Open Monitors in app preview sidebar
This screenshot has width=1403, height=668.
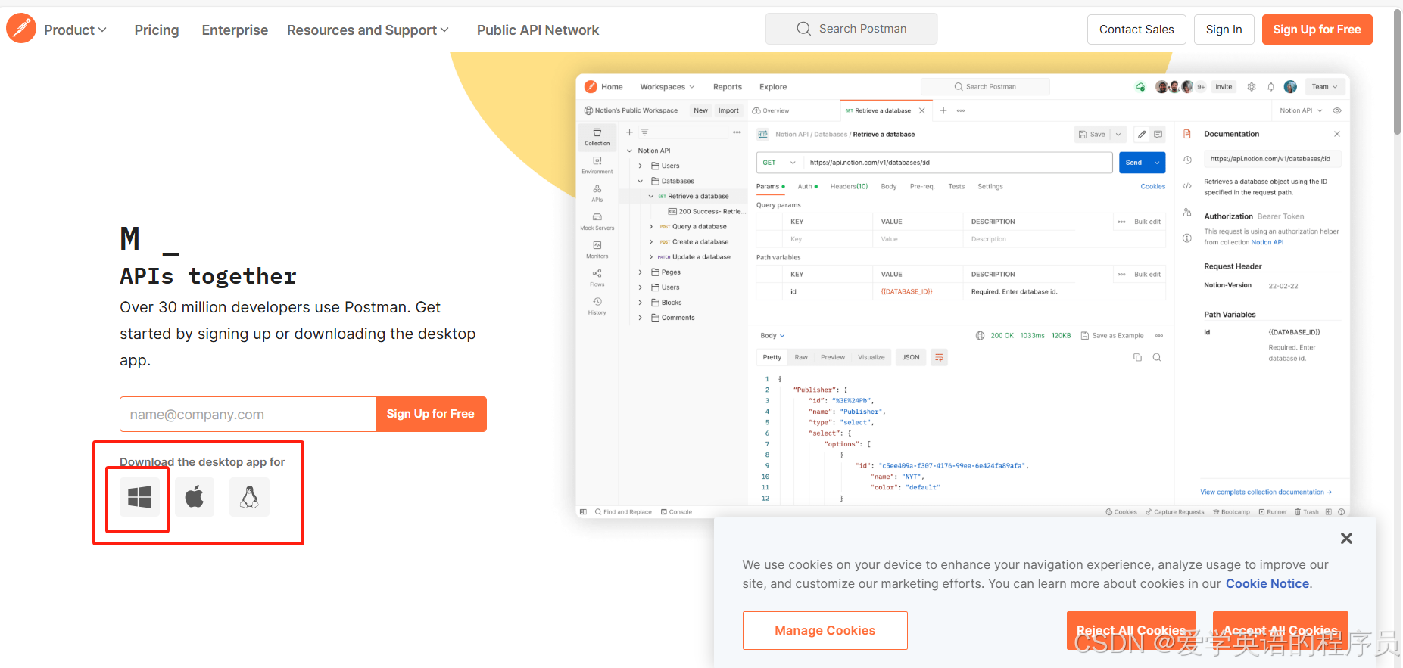pos(597,250)
